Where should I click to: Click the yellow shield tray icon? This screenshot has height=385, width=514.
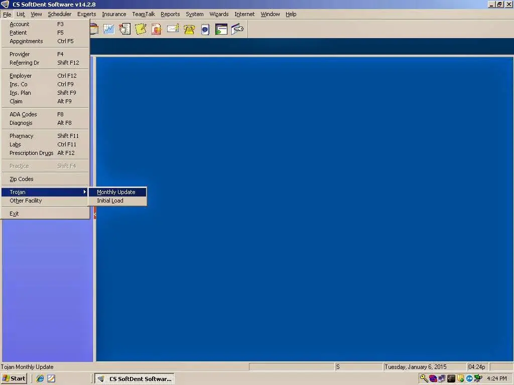pyautogui.click(x=461, y=378)
